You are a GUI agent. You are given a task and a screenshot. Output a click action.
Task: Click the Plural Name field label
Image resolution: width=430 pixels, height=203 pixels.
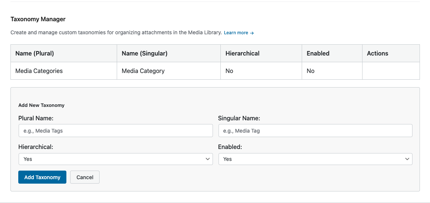tap(36, 118)
